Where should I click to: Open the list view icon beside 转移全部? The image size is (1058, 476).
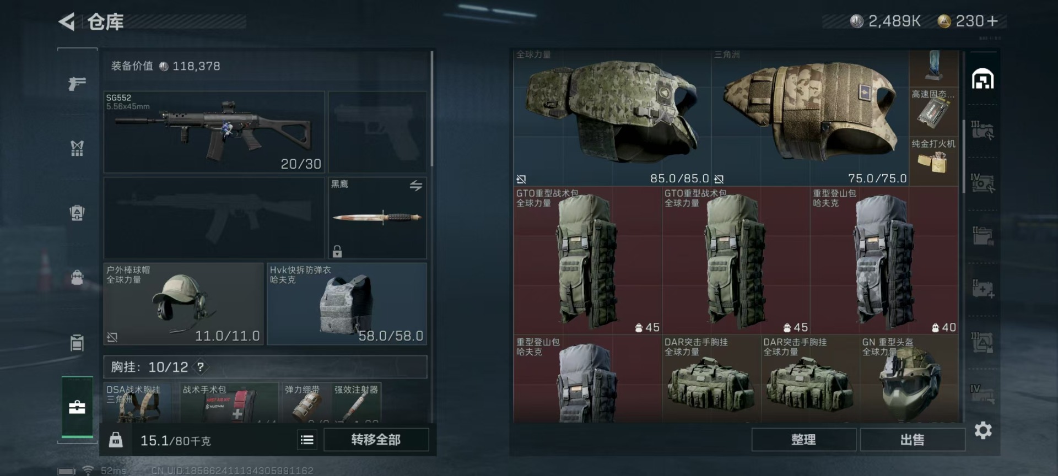(307, 440)
